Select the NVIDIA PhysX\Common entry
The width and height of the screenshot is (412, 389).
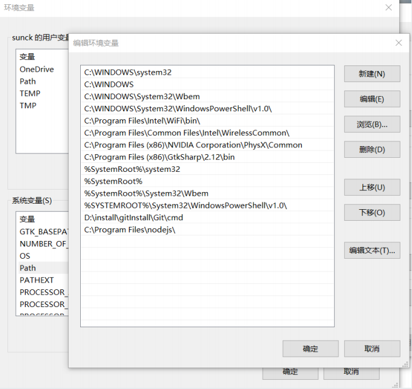click(208, 145)
